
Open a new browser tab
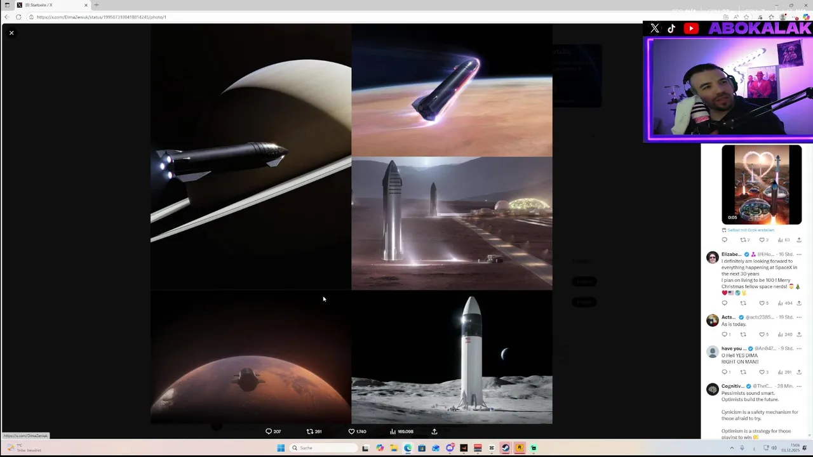click(97, 5)
